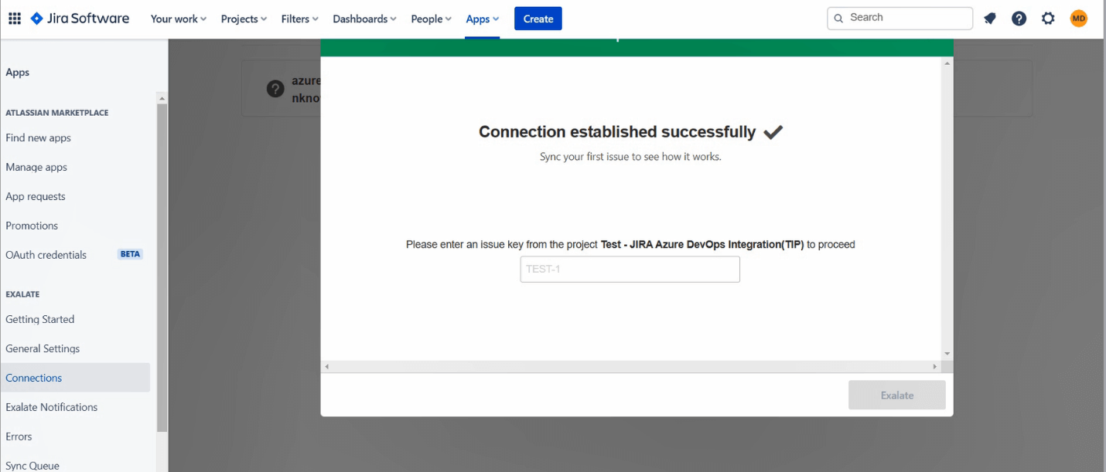Open Errors in the sidebar
Image resolution: width=1106 pixels, height=472 pixels.
tap(19, 436)
